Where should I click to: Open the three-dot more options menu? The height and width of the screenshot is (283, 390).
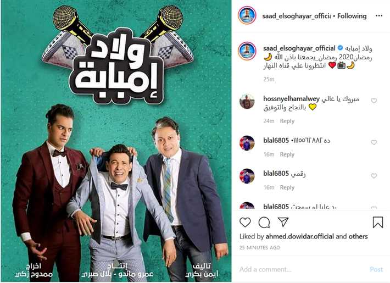click(379, 16)
